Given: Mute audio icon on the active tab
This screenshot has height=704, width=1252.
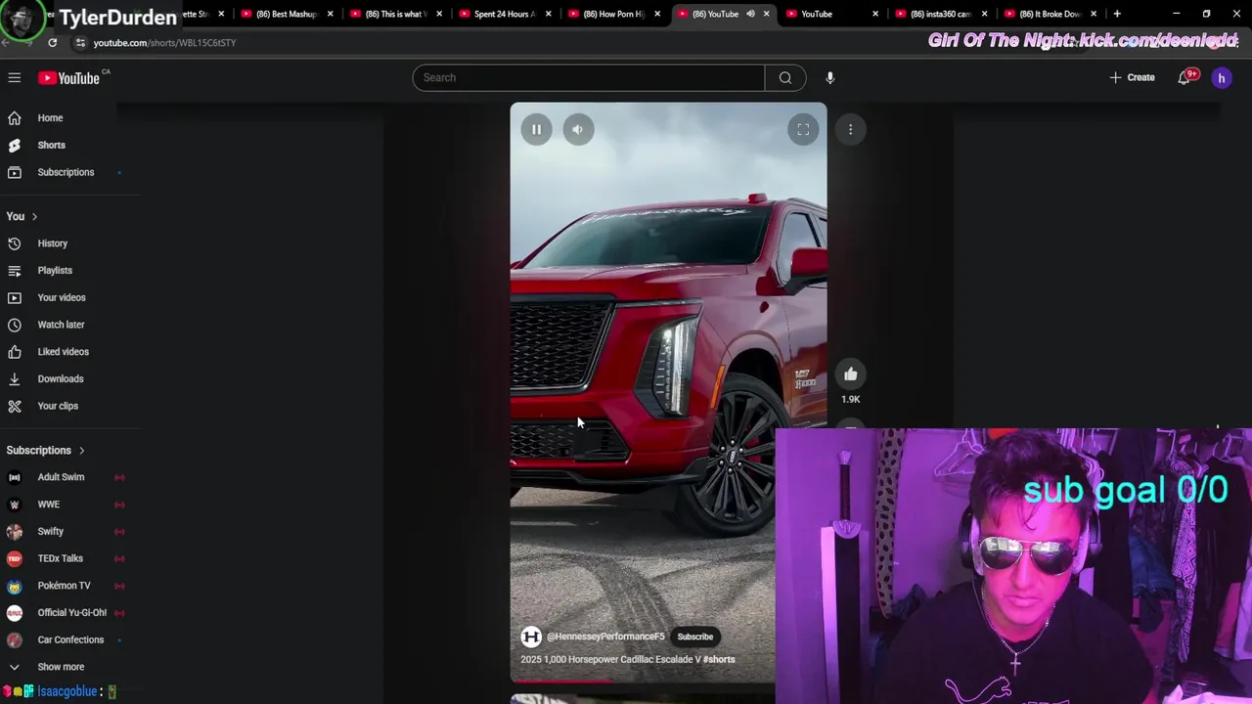Looking at the screenshot, I should [750, 14].
